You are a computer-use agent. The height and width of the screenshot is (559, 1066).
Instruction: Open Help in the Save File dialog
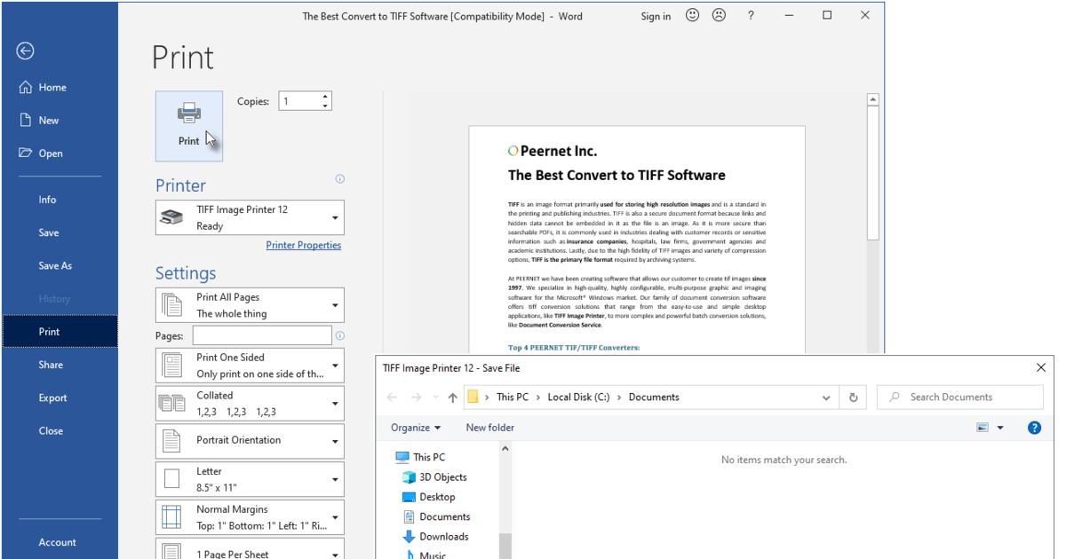pyautogui.click(x=1034, y=427)
